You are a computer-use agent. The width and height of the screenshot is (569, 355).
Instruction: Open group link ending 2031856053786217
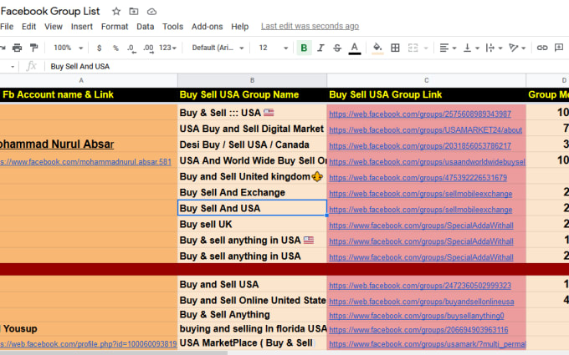tap(420, 146)
